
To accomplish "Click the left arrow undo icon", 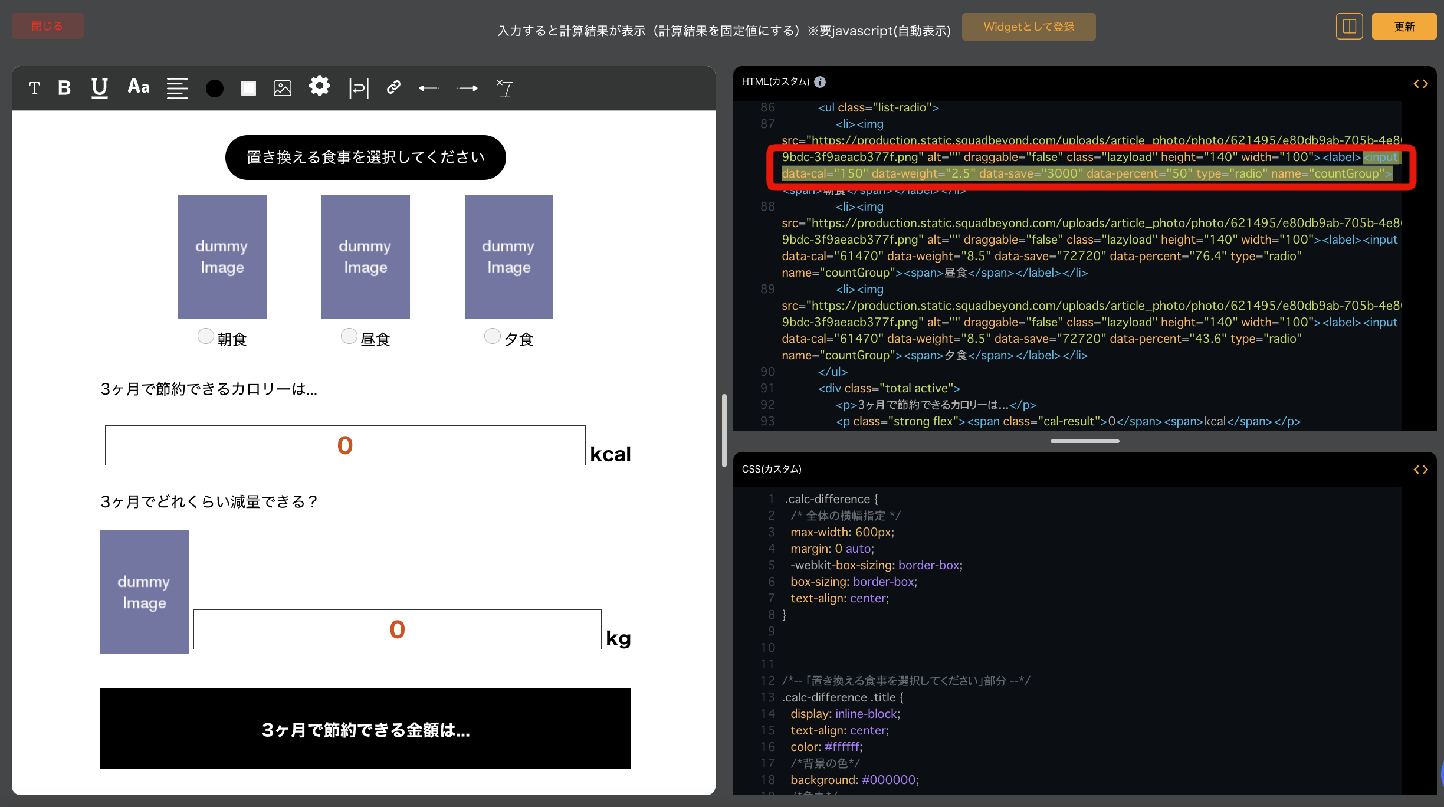I will 429,88.
